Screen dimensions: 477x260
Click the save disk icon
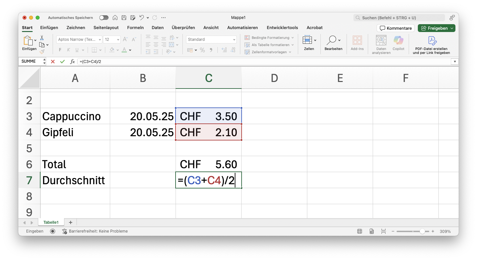pos(124,18)
